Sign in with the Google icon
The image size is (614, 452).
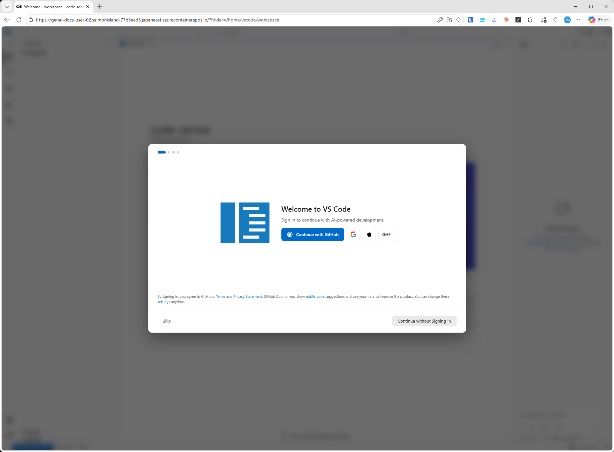tap(353, 234)
